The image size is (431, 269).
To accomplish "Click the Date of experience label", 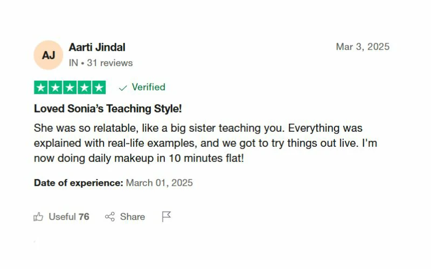I will click(79, 183).
